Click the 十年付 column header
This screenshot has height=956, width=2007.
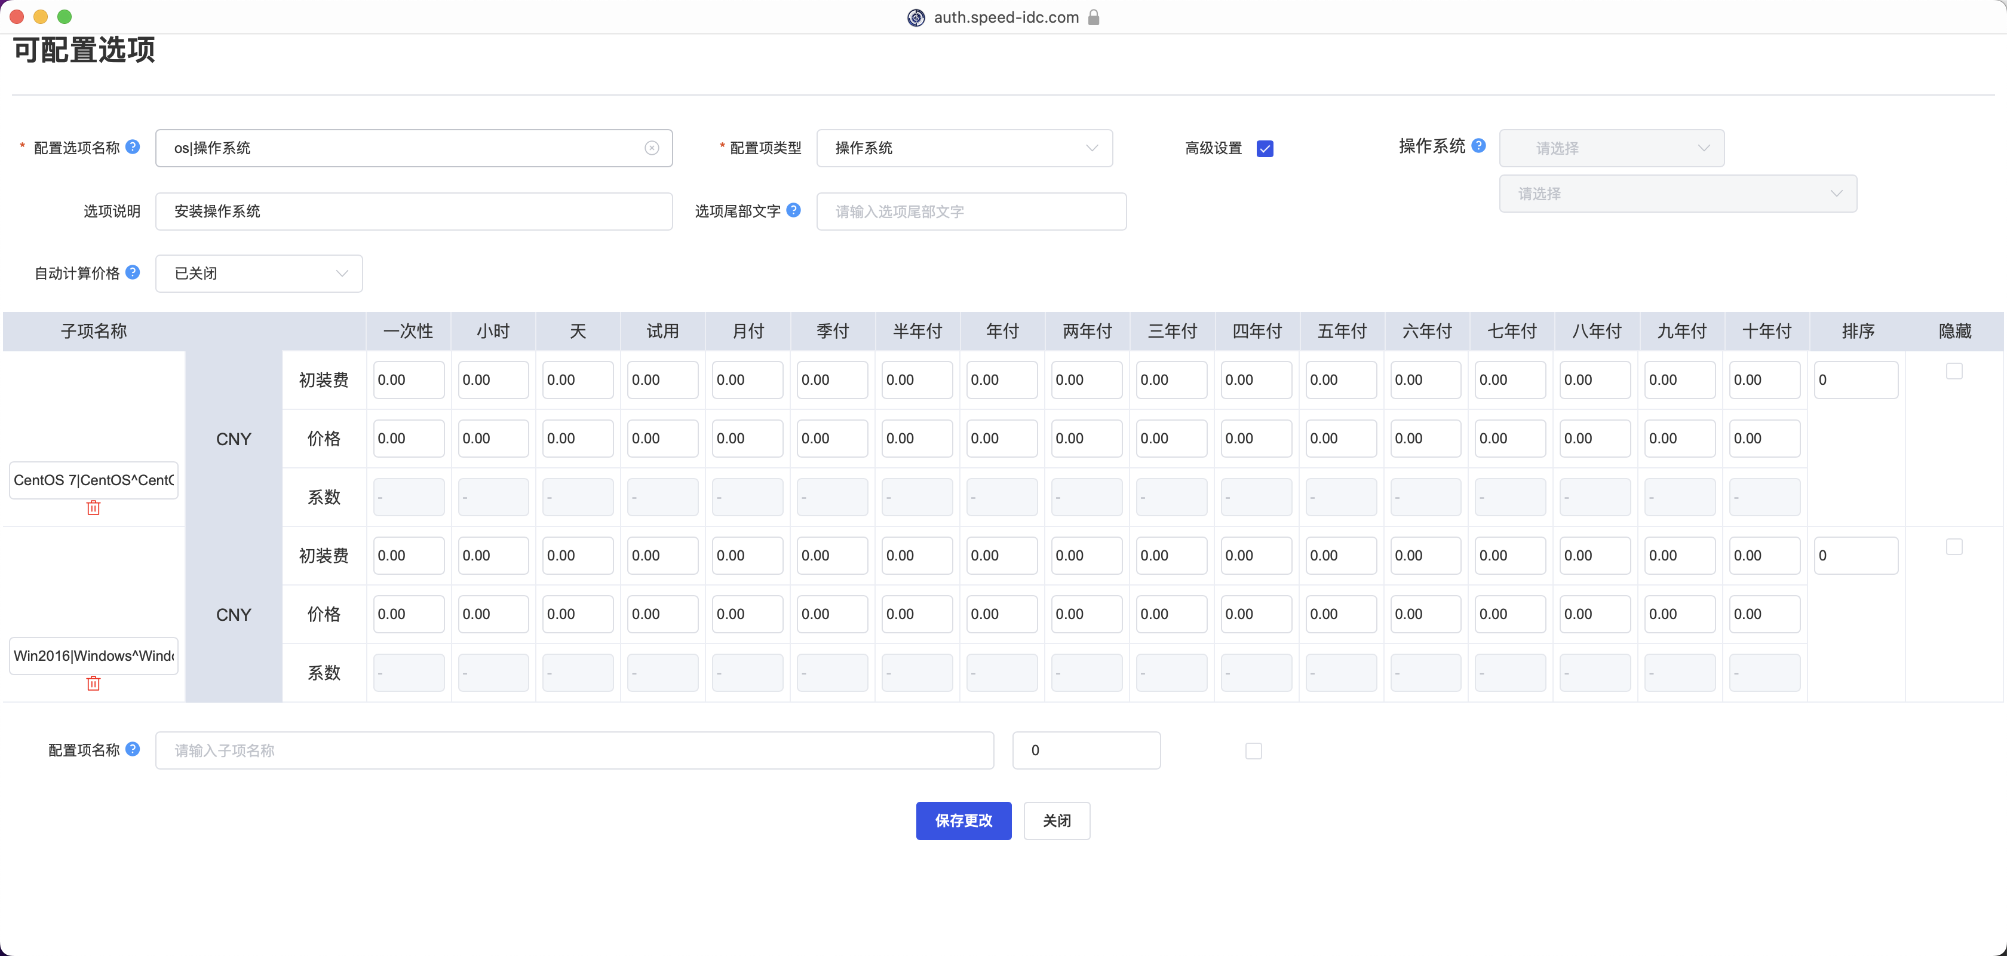click(1766, 331)
